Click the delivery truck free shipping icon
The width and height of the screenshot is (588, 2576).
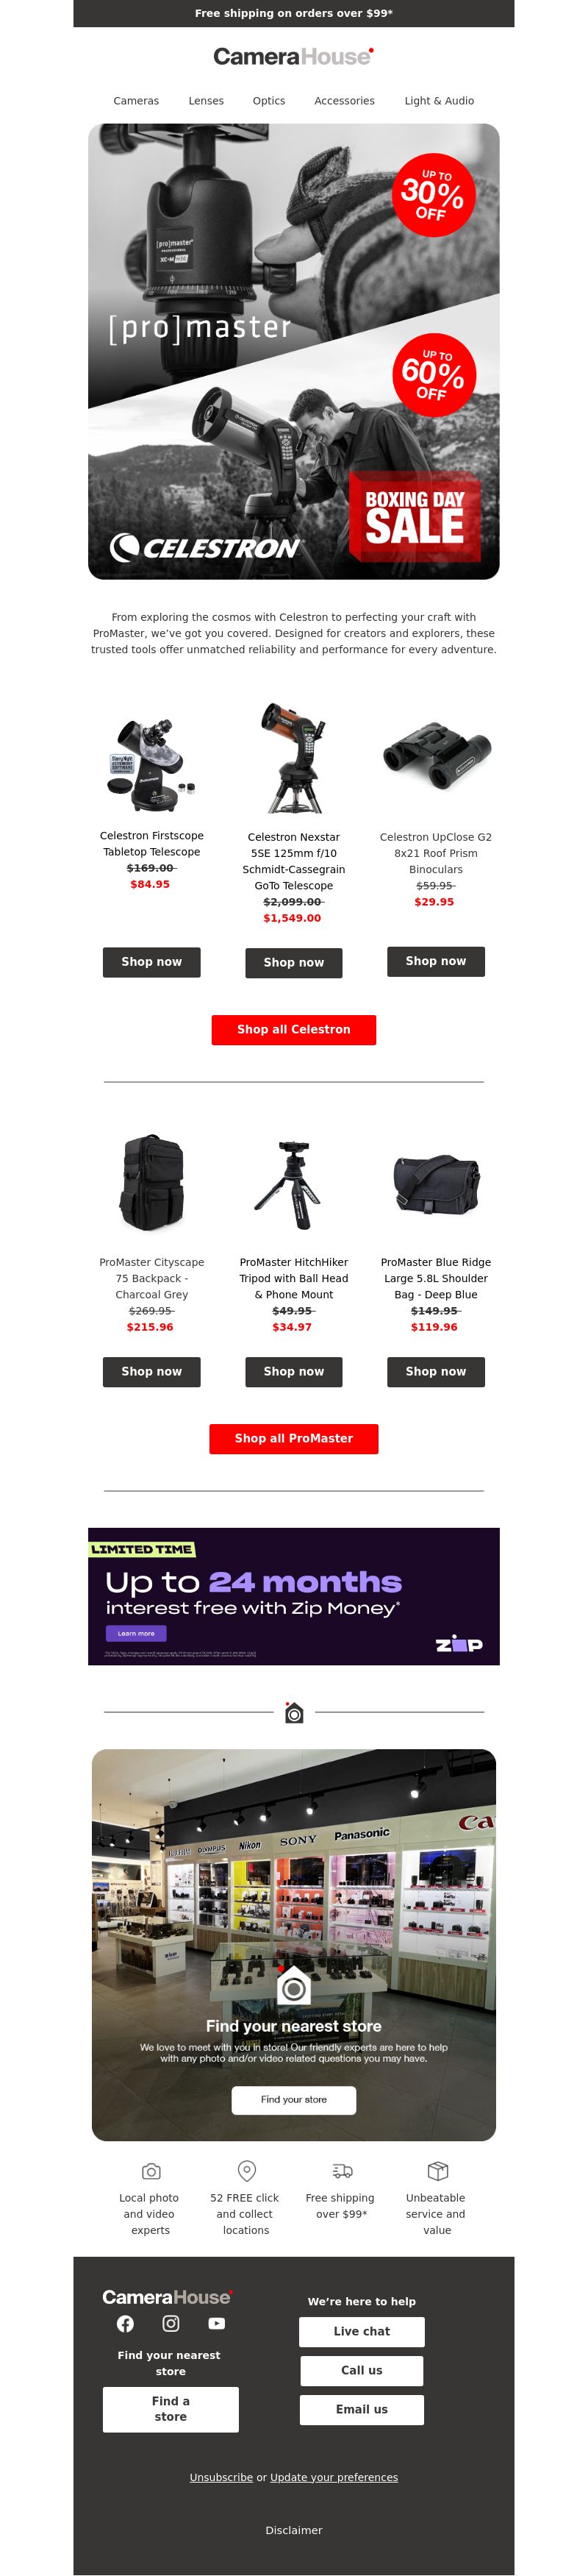pyautogui.click(x=342, y=2171)
